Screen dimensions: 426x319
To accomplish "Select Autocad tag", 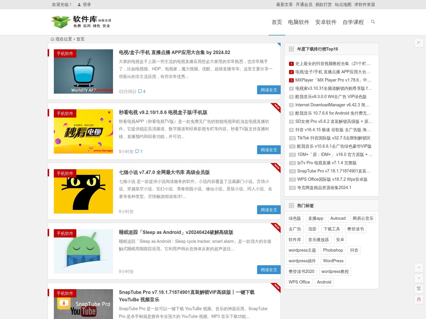I will pyautogui.click(x=338, y=218).
